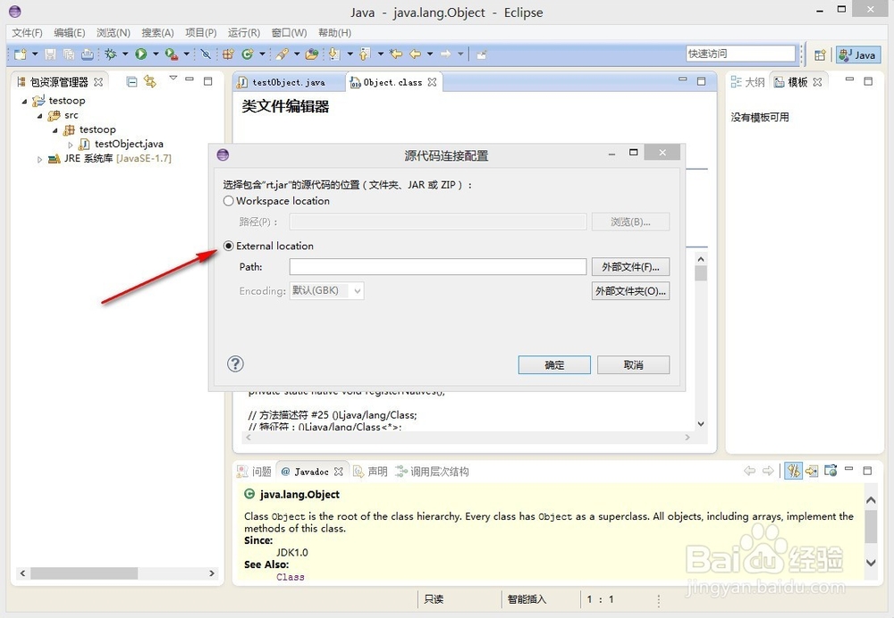
Task: Click Open Attached Javadoc in Browser icon
Action: coord(831,471)
